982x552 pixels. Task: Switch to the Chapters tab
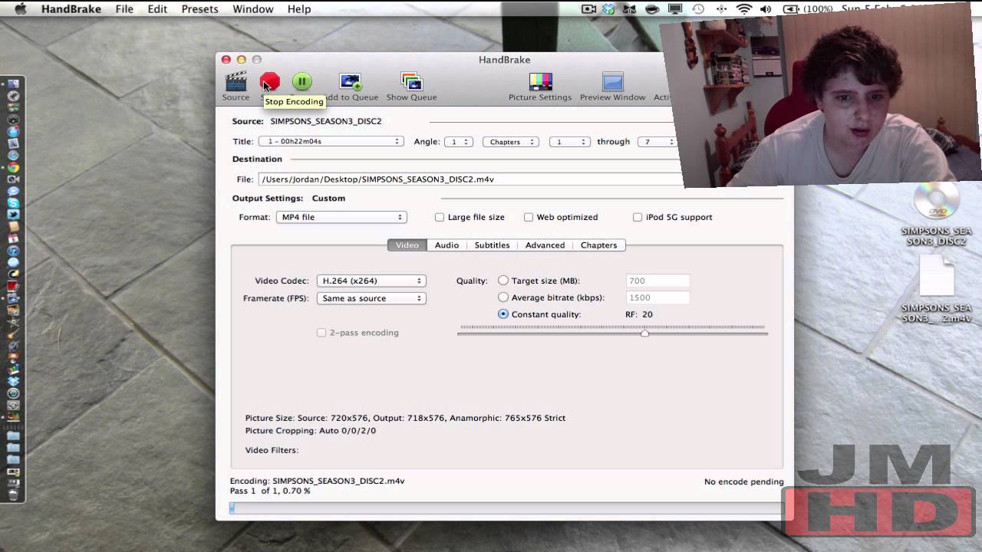click(x=598, y=245)
